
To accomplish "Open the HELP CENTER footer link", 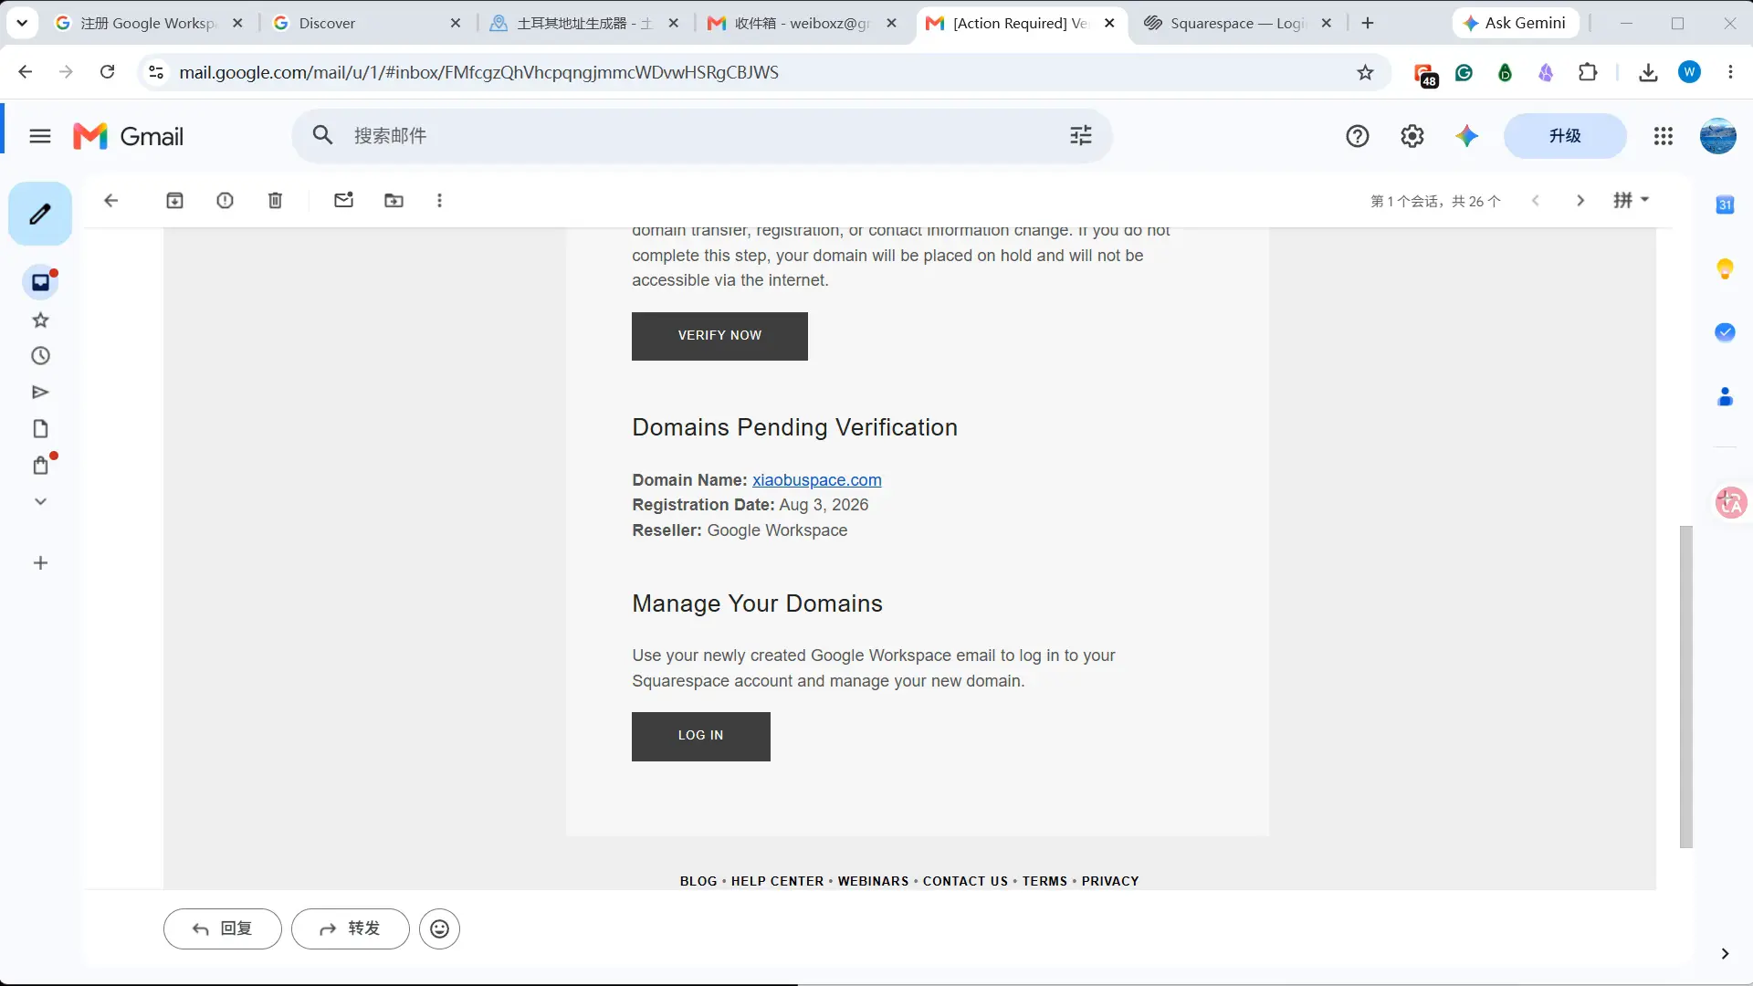I will pos(777,881).
